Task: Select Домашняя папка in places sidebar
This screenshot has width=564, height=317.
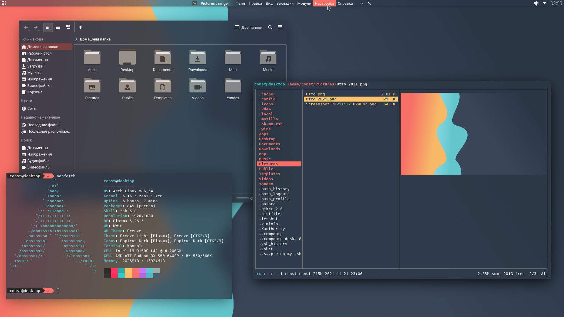Action: (x=46, y=47)
